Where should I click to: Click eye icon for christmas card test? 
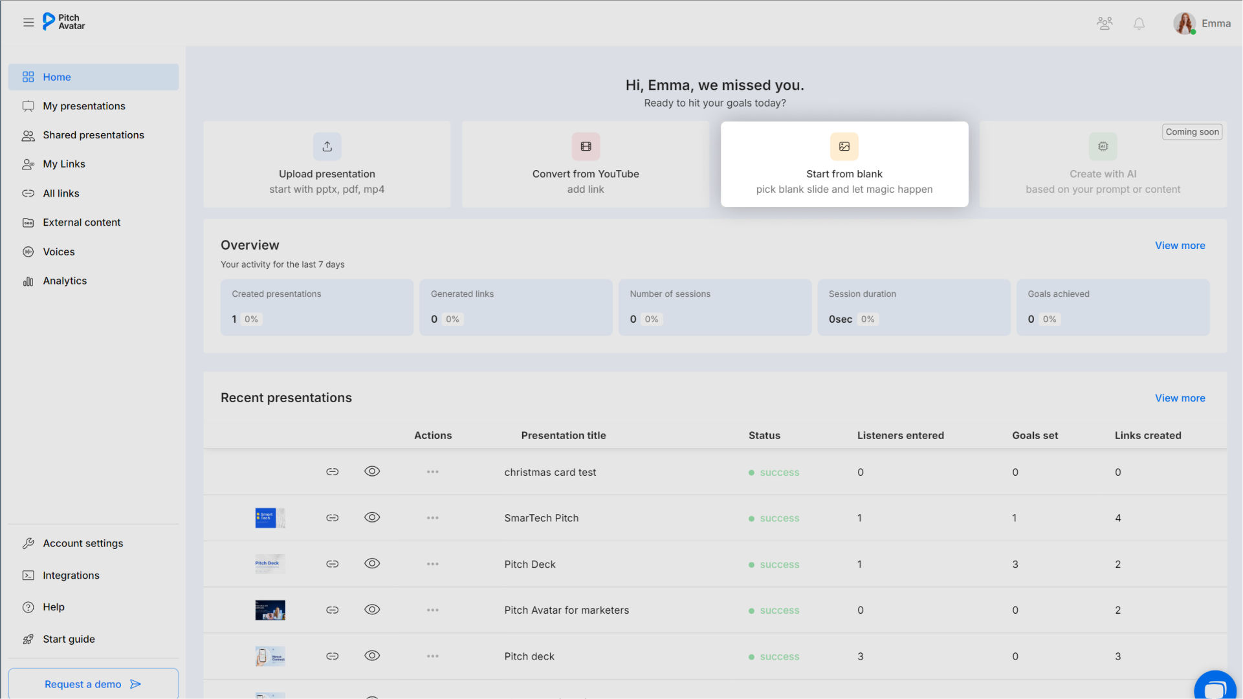(x=372, y=471)
